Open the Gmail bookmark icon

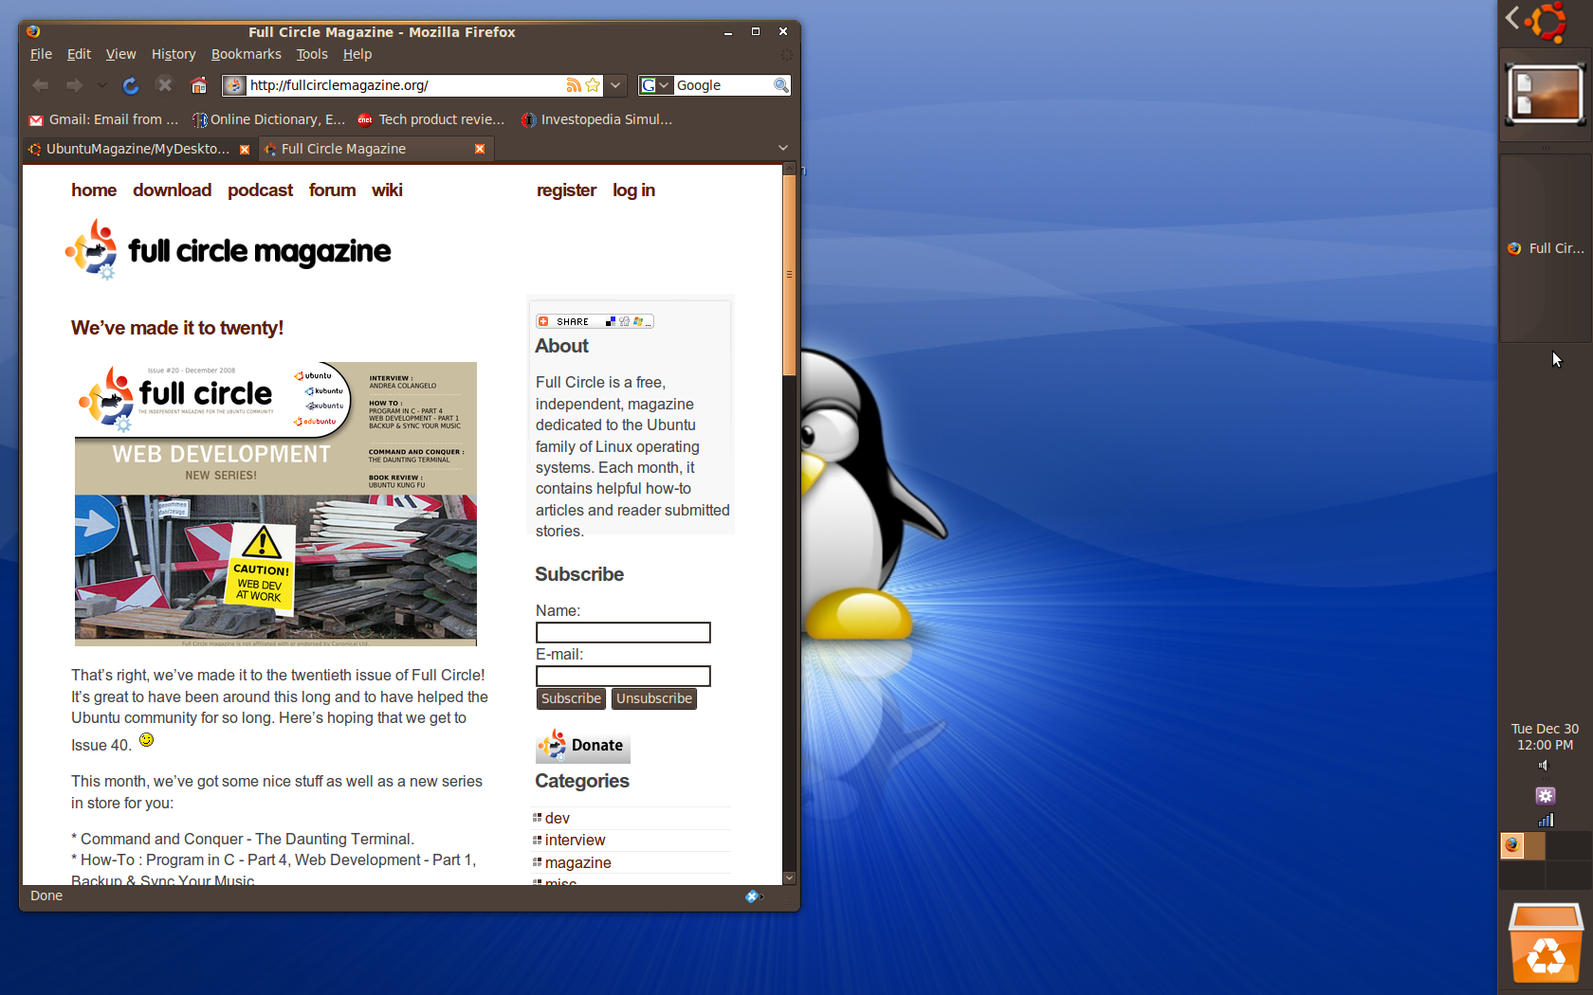click(x=35, y=119)
